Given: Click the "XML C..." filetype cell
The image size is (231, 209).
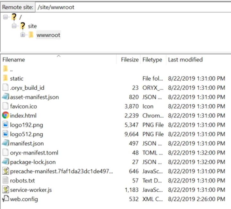Looking at the screenshot, I should point(152,199).
